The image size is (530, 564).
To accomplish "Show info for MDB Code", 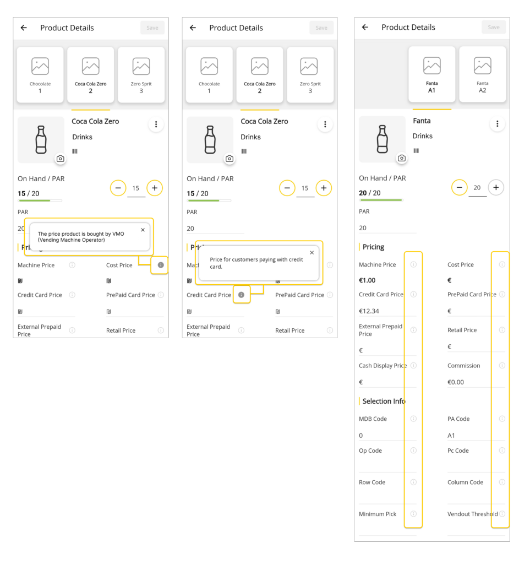I will point(413,419).
